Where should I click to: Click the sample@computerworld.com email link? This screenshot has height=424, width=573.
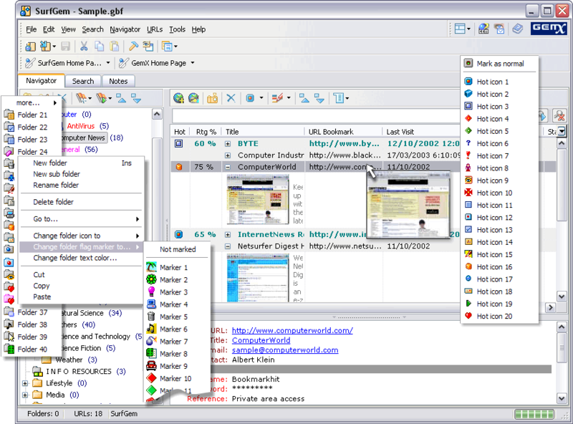tap(285, 350)
